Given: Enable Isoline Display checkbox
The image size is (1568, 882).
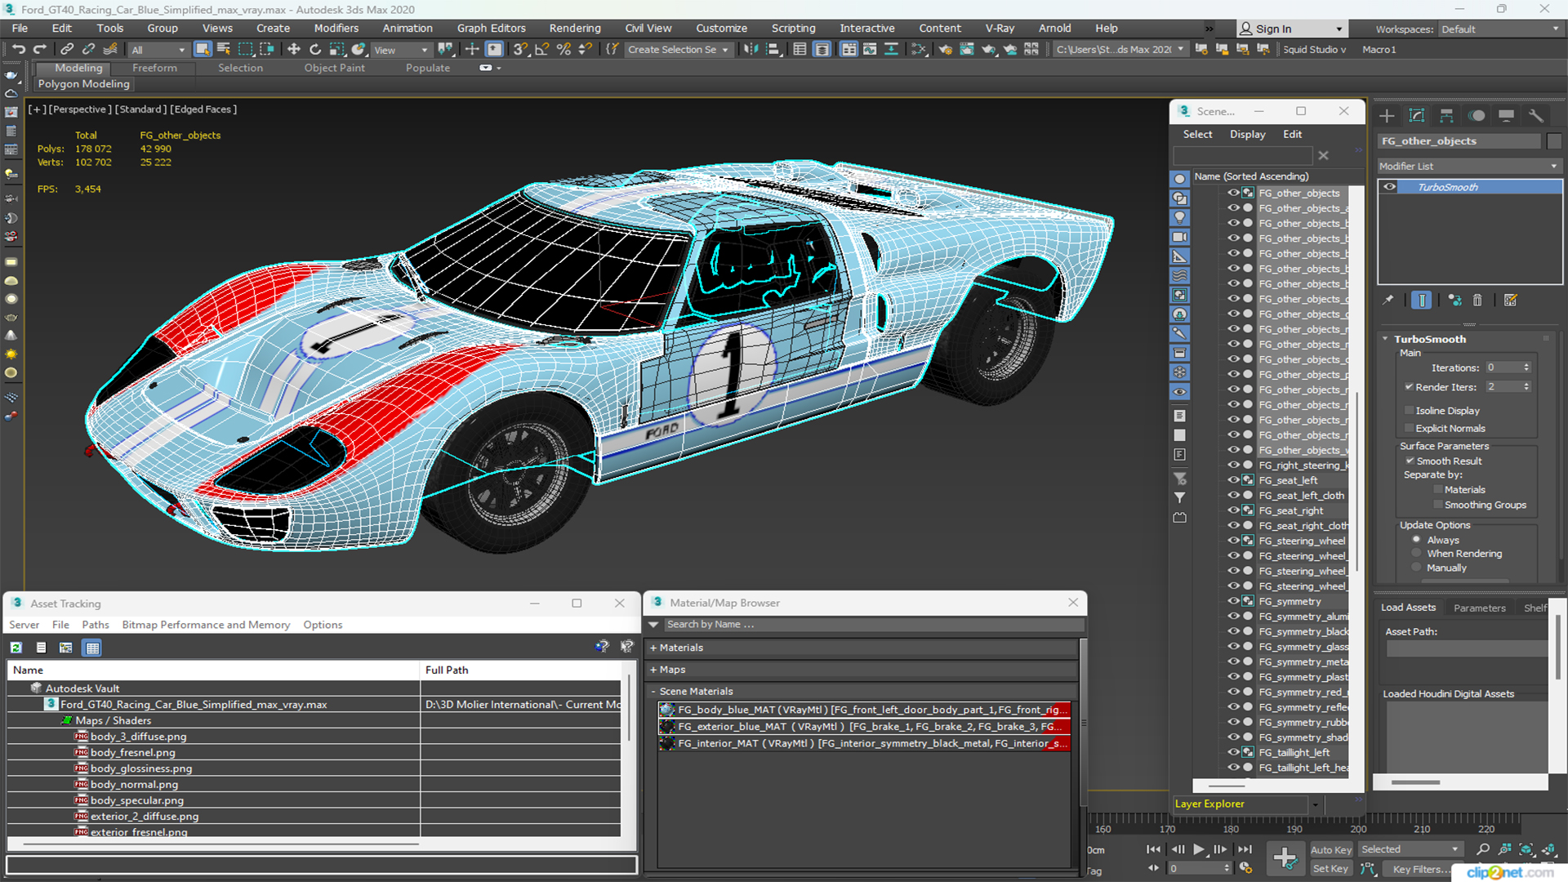Looking at the screenshot, I should 1409,411.
